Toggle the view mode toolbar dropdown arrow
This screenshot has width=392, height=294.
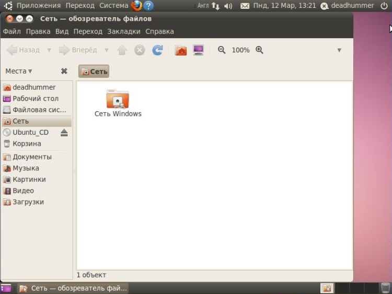coord(339,50)
